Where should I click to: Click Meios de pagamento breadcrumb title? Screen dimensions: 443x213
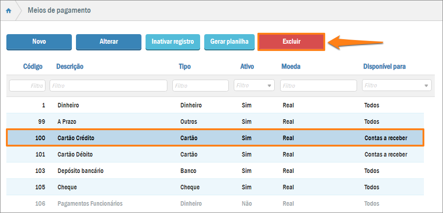[x=59, y=10]
